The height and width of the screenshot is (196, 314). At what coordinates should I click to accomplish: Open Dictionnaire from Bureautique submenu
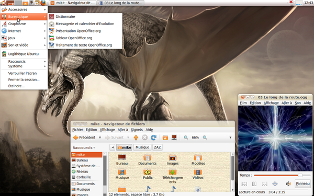click(x=85, y=17)
